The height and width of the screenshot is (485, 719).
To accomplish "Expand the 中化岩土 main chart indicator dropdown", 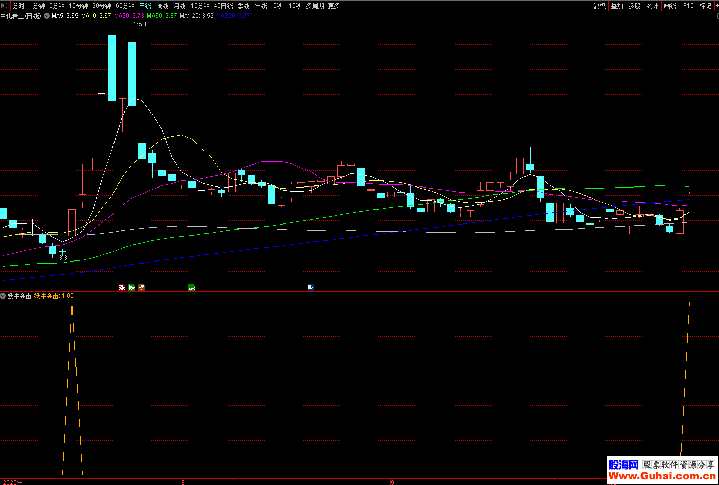I will click(x=47, y=16).
